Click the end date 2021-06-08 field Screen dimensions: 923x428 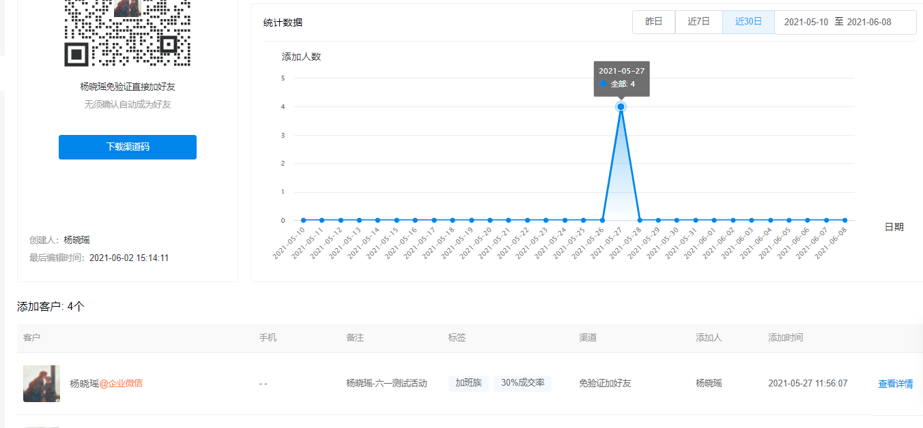pyautogui.click(x=868, y=22)
